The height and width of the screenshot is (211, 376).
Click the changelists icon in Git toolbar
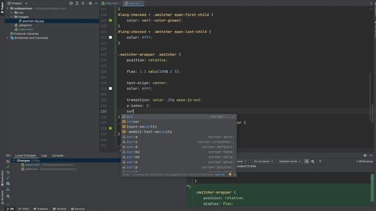pyautogui.click(x=8, y=183)
